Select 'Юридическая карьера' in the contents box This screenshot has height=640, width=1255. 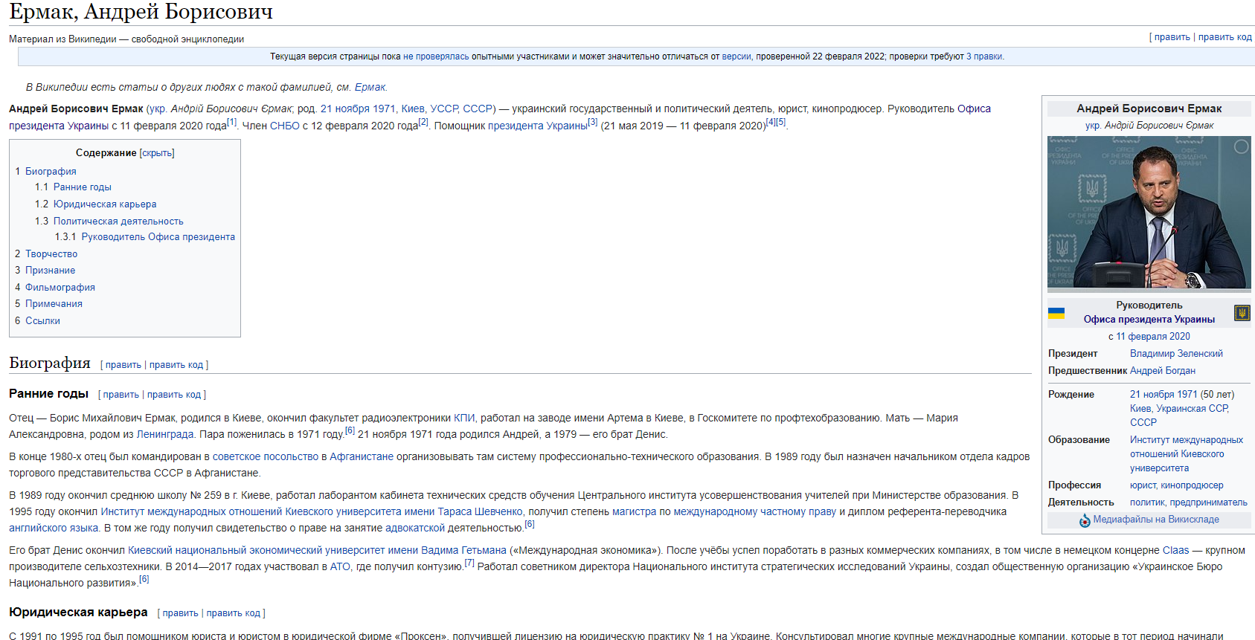tap(105, 204)
